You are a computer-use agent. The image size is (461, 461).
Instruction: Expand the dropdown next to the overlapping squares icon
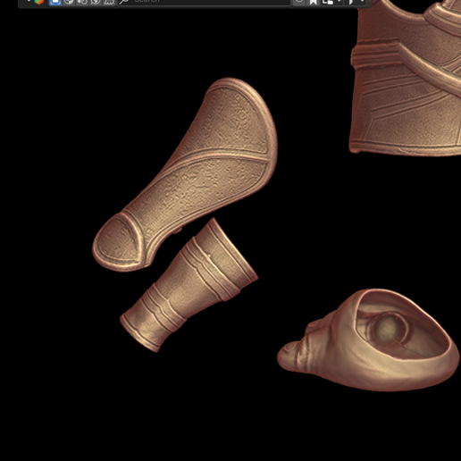tap(339, 2)
